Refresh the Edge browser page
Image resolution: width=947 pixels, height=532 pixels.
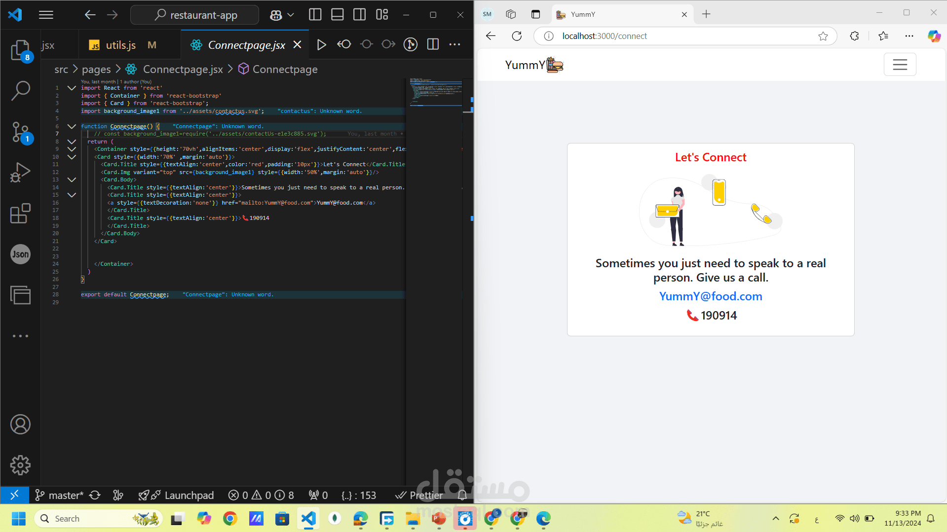(x=517, y=36)
